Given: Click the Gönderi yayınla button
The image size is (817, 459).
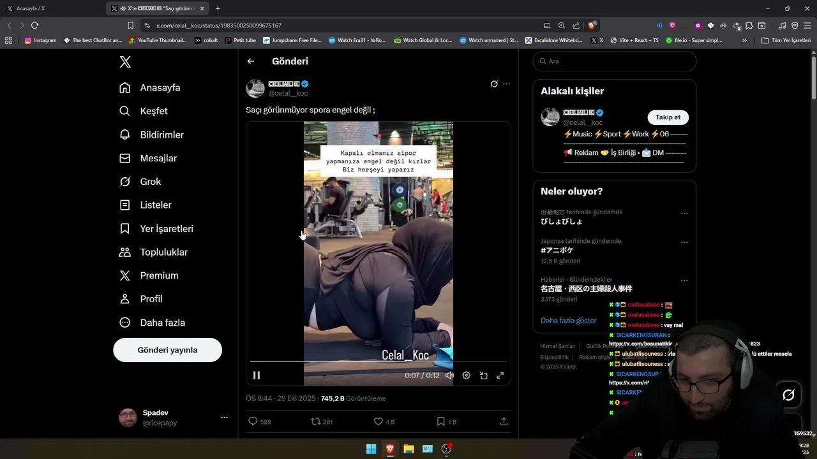Looking at the screenshot, I should click(167, 350).
